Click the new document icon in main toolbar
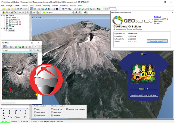The image size is (174, 123). (x=13, y=9)
